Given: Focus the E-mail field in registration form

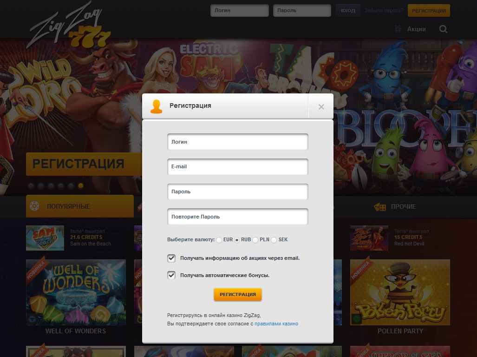Looking at the screenshot, I should click(x=237, y=167).
